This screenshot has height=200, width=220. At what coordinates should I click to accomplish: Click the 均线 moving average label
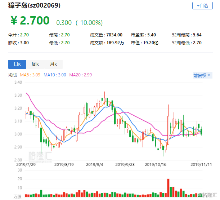coord(12,75)
